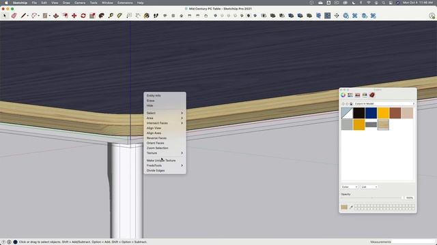437x245 pixels.
Task: Expand the Area submenu
Action: 165,118
